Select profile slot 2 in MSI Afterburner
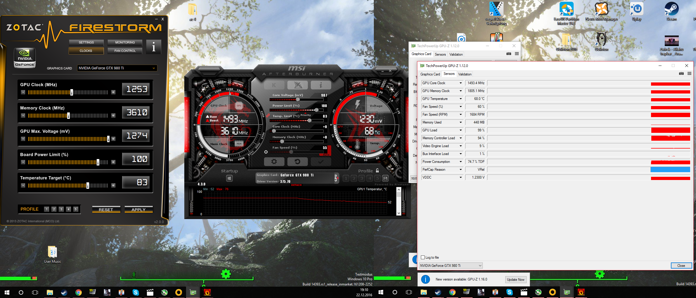The image size is (696, 298). [x=354, y=178]
